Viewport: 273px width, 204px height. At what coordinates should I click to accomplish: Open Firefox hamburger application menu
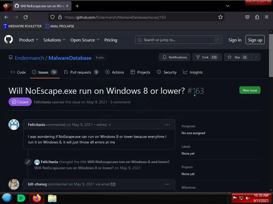pos(266,17)
